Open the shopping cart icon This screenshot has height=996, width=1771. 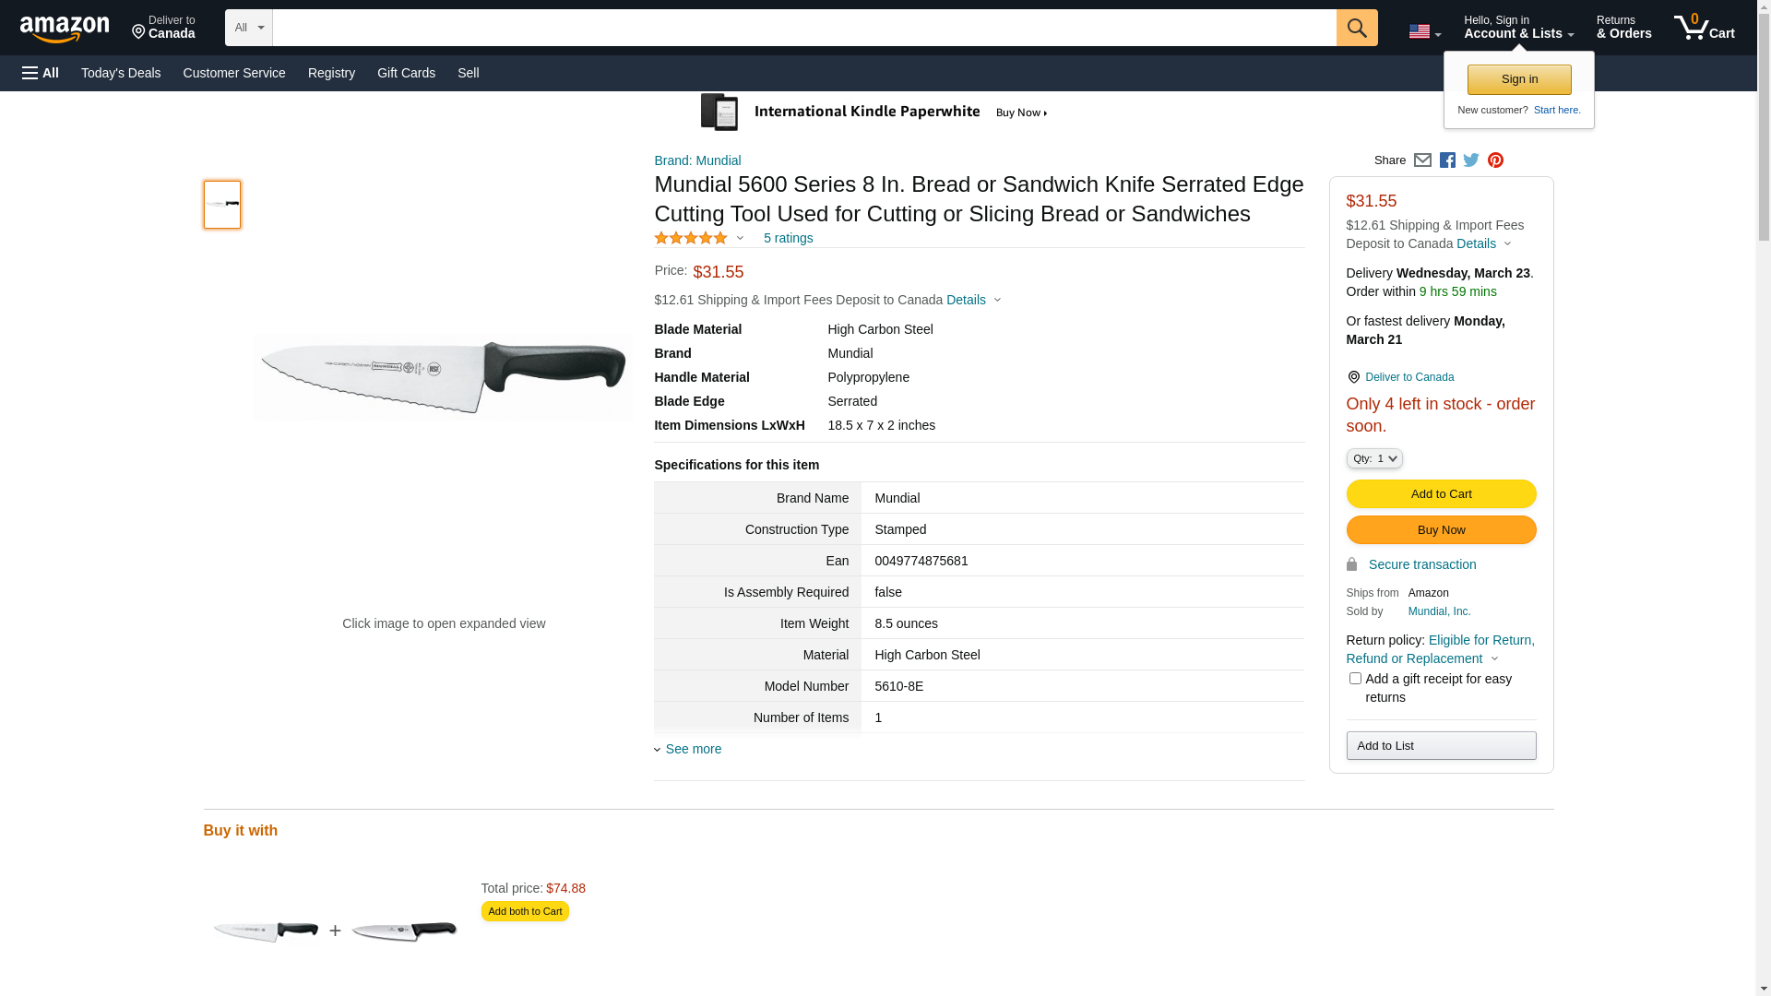coord(1704,28)
